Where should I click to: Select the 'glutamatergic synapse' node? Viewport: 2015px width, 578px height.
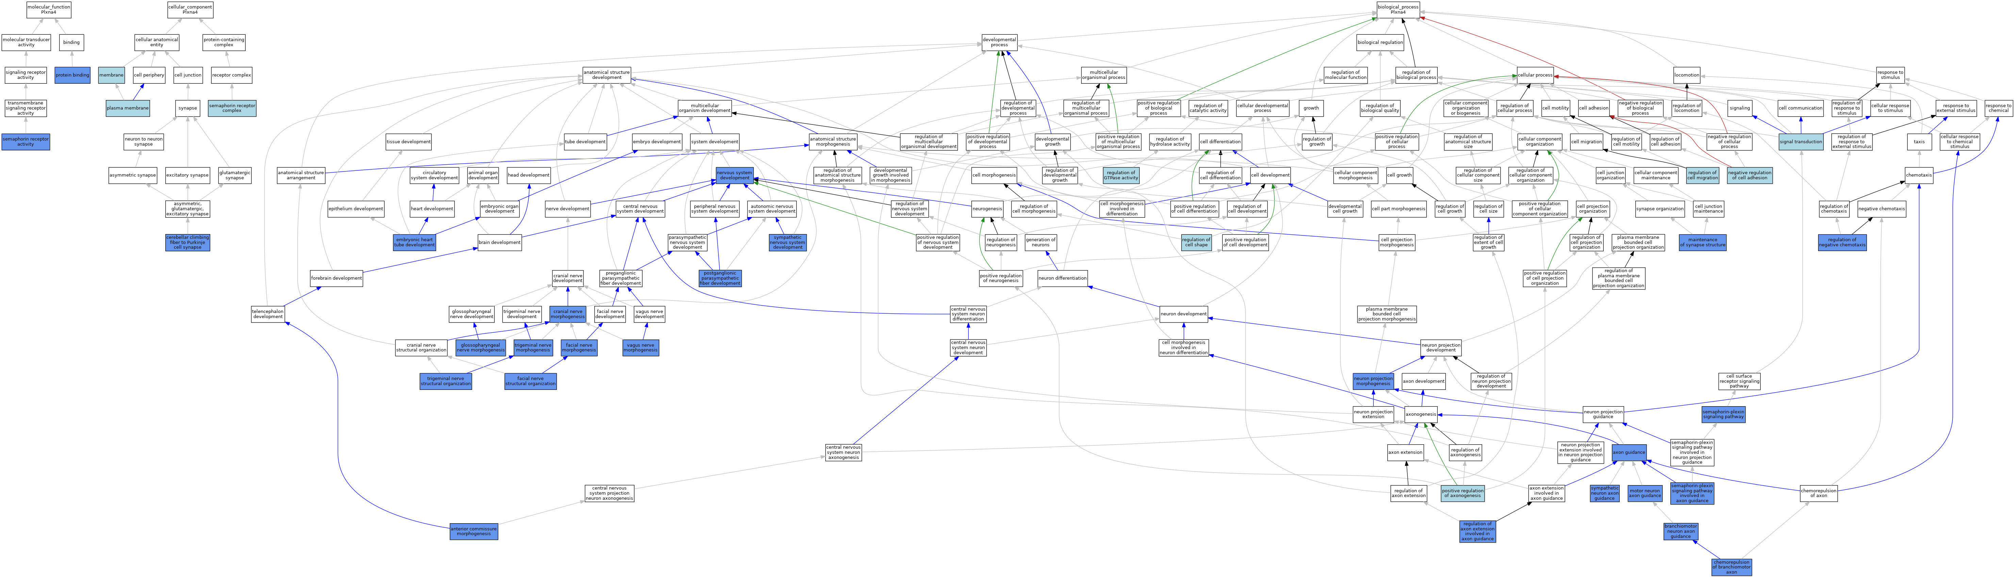(x=235, y=175)
